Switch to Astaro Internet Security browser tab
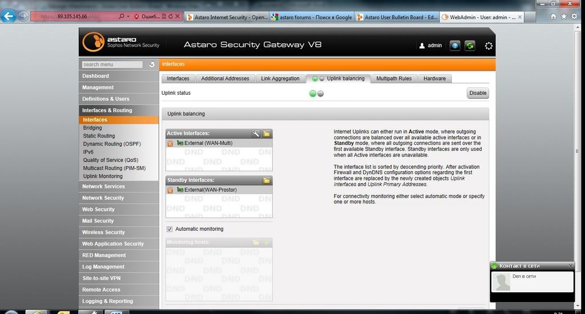The width and height of the screenshot is (585, 314). (x=227, y=17)
